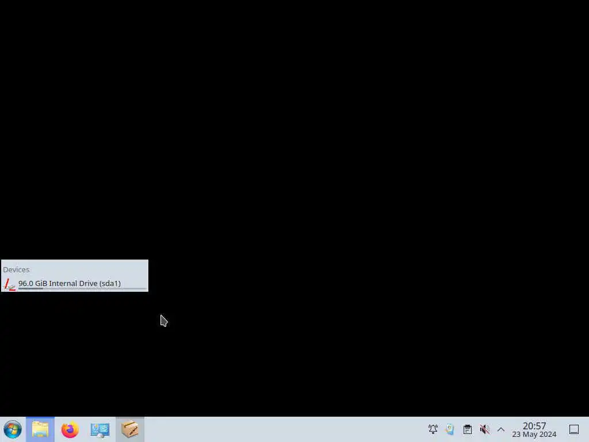Select 96.0 GiB Internal Drive (sda1)
This screenshot has width=589, height=442.
[x=75, y=284]
